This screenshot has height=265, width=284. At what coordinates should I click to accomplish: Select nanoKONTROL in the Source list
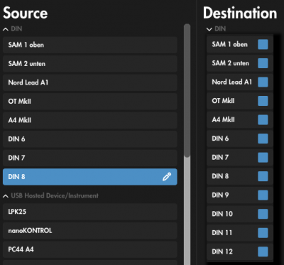(x=90, y=230)
